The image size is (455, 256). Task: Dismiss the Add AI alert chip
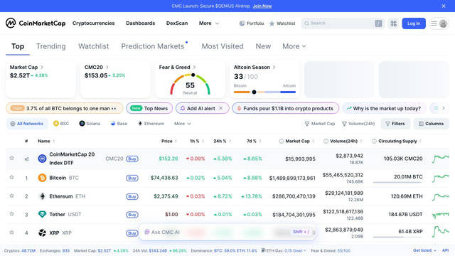pos(221,108)
